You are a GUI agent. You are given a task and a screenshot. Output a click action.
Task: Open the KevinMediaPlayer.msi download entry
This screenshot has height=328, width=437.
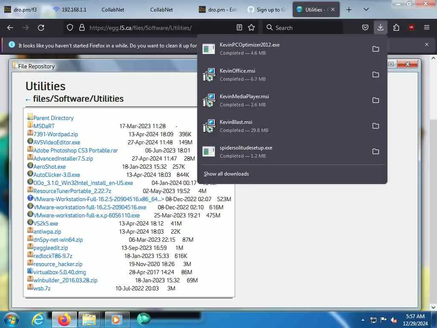(x=283, y=100)
